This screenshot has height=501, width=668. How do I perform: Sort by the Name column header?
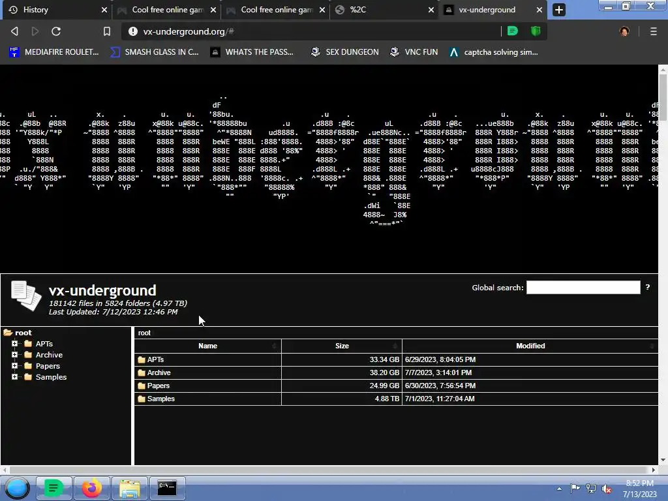pyautogui.click(x=208, y=346)
